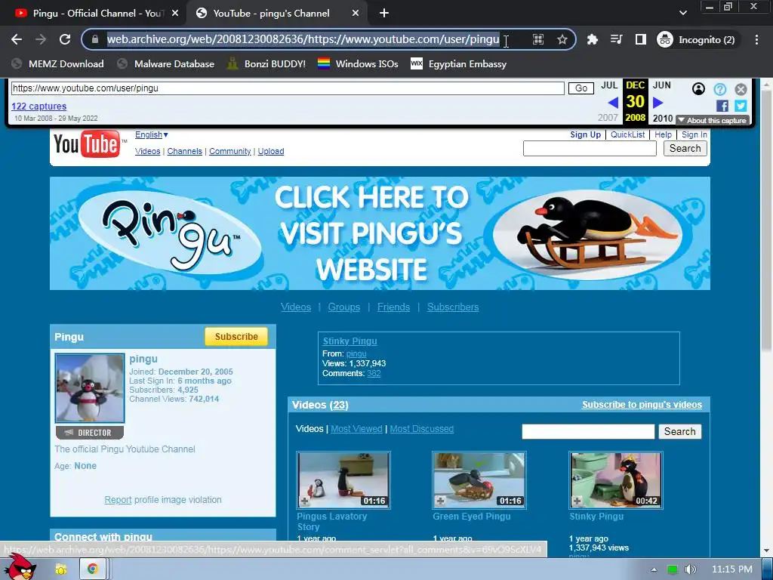Viewport: 773px width, 580px height.
Task: Go back with the browser back arrow
Action: tap(17, 39)
